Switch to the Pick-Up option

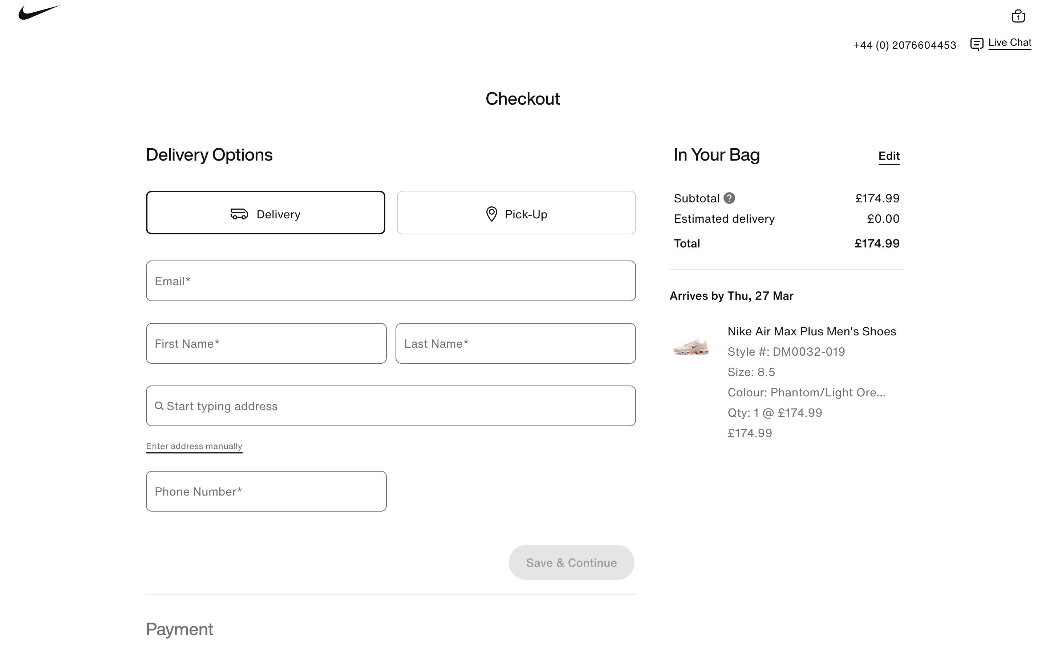coord(516,213)
